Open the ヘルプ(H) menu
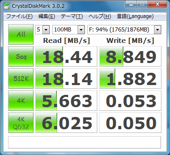This screenshot has height=155, width=170. (100, 16)
